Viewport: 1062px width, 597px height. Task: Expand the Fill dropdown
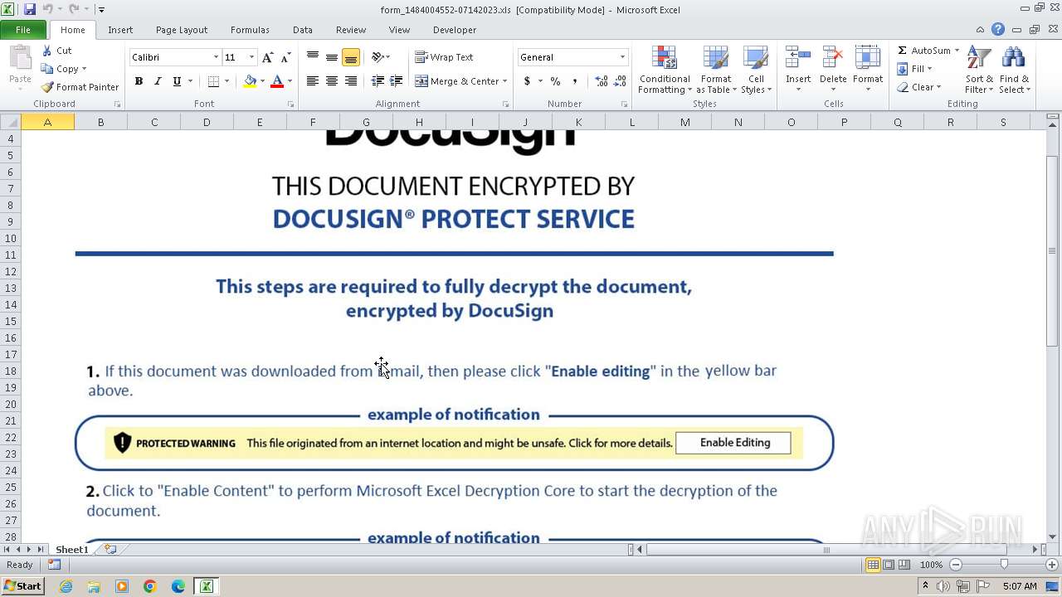point(914,69)
